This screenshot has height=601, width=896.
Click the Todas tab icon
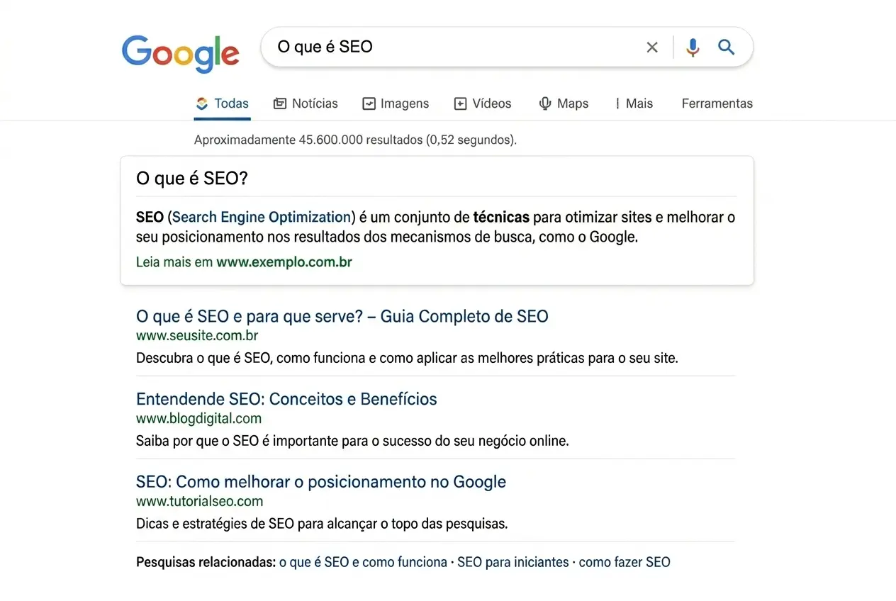pos(202,103)
